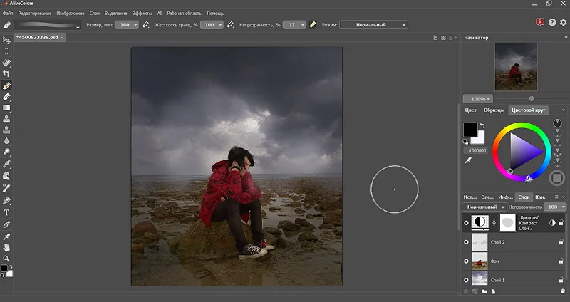Reset default colors in the color panel
This screenshot has width=570, height=302.
point(466,142)
